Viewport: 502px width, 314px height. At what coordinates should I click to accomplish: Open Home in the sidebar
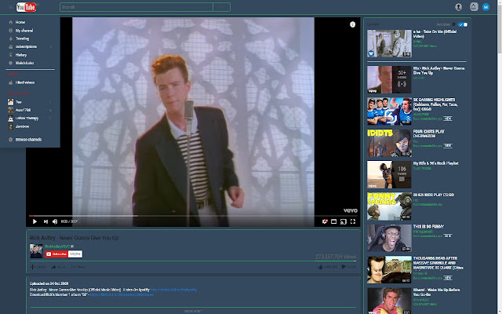[x=20, y=22]
